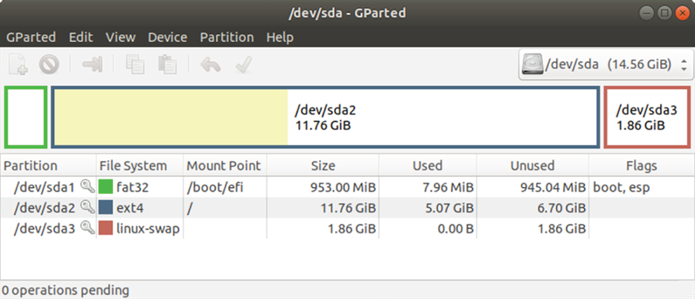Close the GParted window
The height and width of the screenshot is (299, 695).
click(x=683, y=12)
